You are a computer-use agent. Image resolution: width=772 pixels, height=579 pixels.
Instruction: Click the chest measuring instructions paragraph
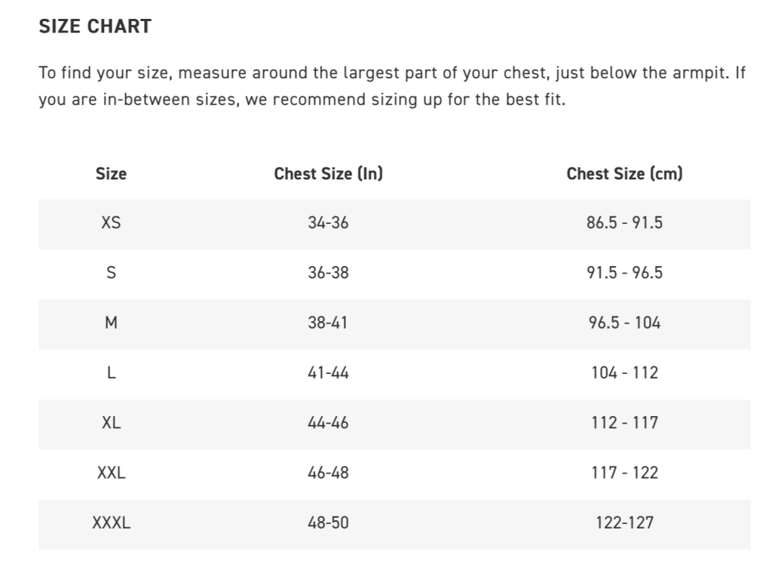tap(392, 86)
